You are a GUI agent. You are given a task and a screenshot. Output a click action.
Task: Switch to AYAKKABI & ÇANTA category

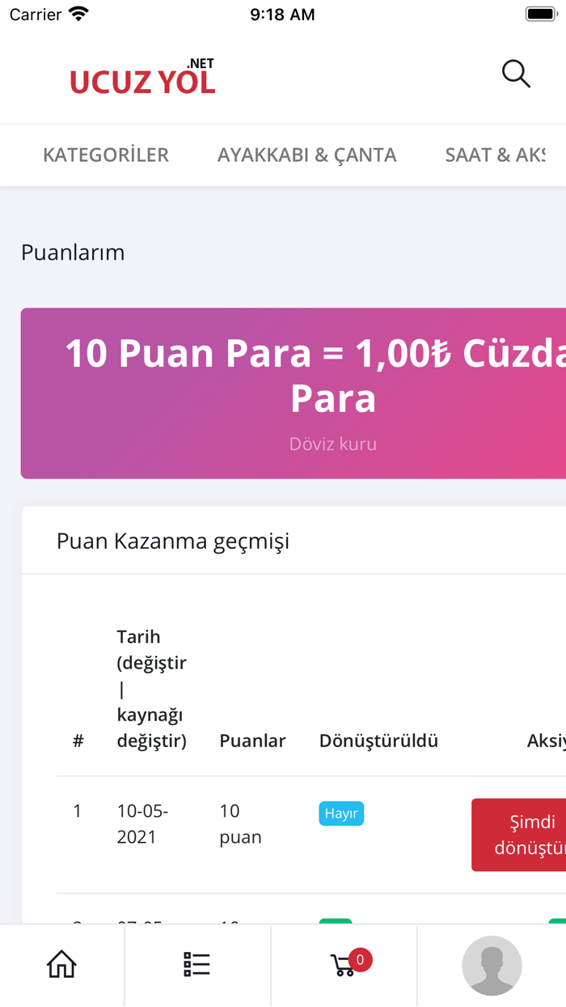point(307,155)
